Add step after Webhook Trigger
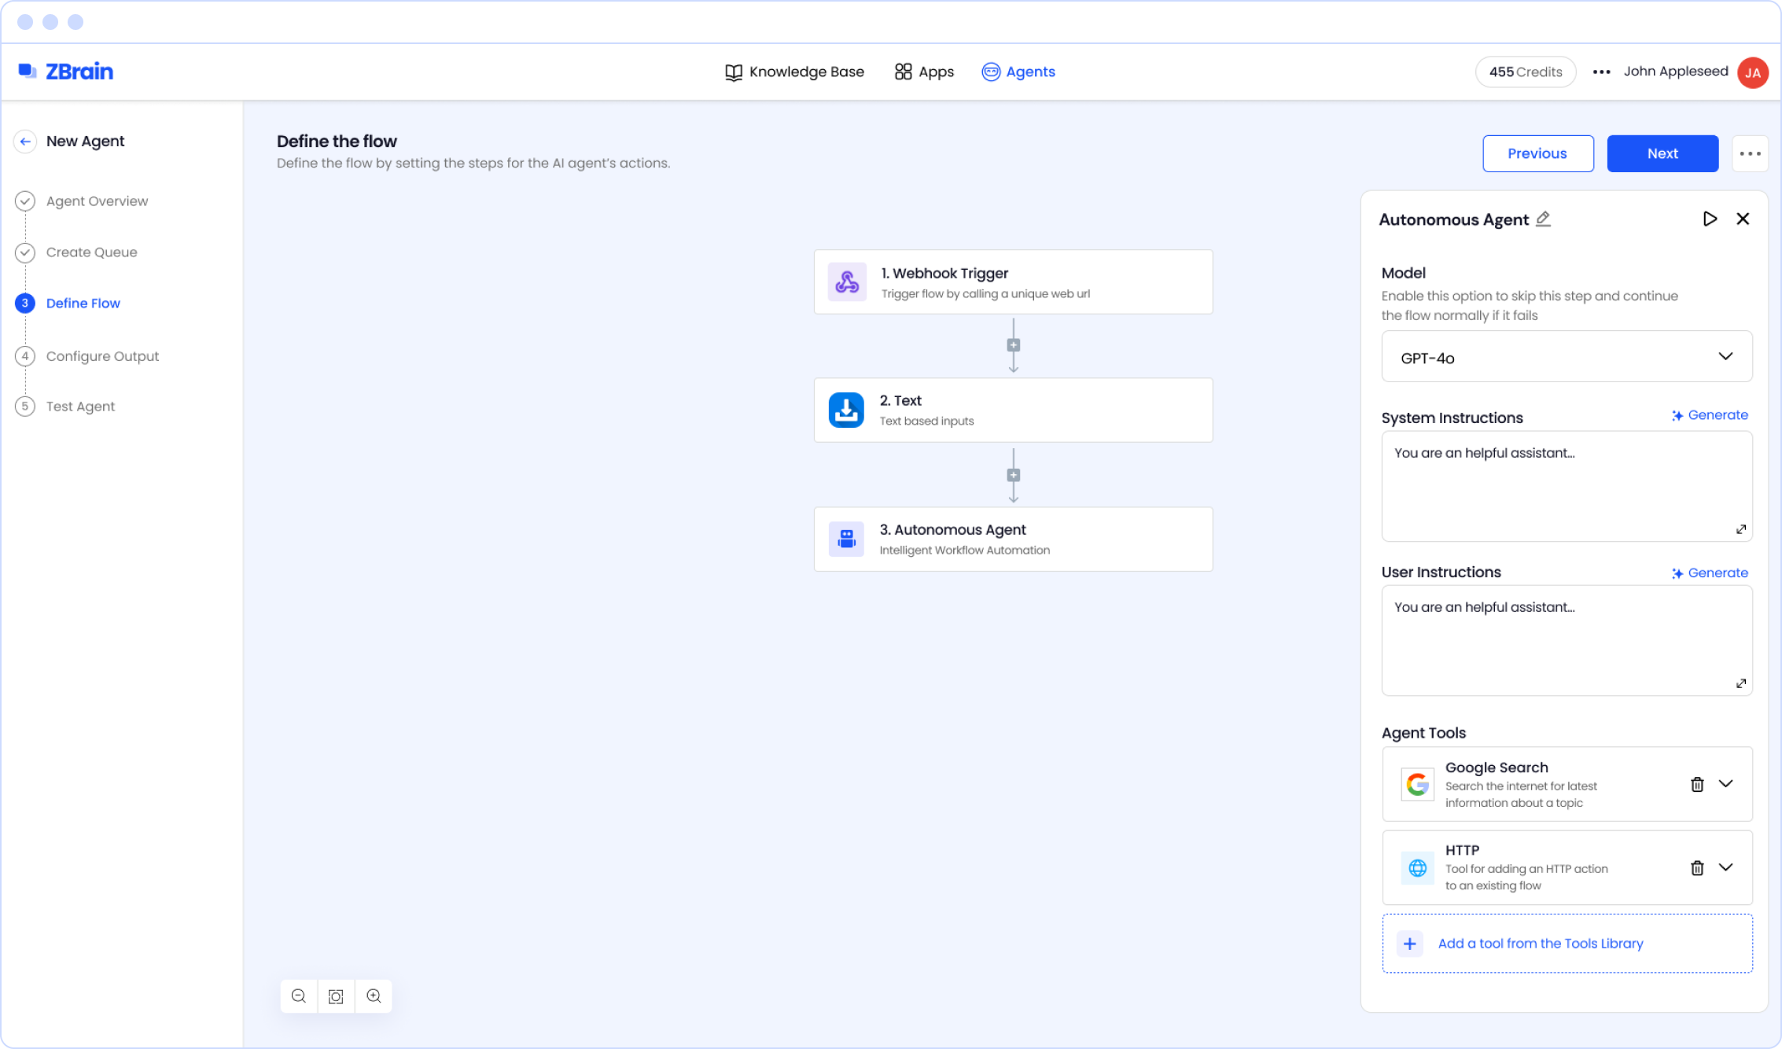1782x1049 pixels. pos(1014,345)
